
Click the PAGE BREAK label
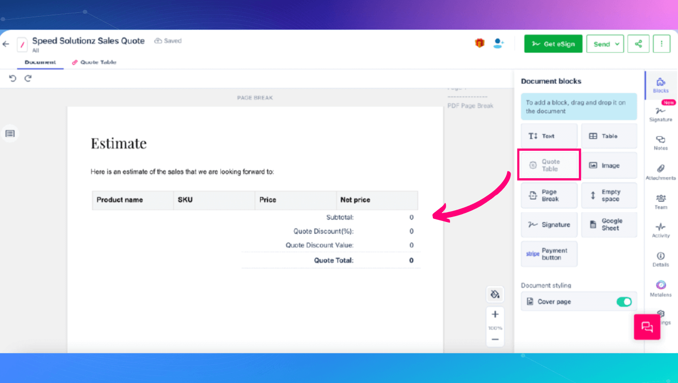click(x=255, y=98)
